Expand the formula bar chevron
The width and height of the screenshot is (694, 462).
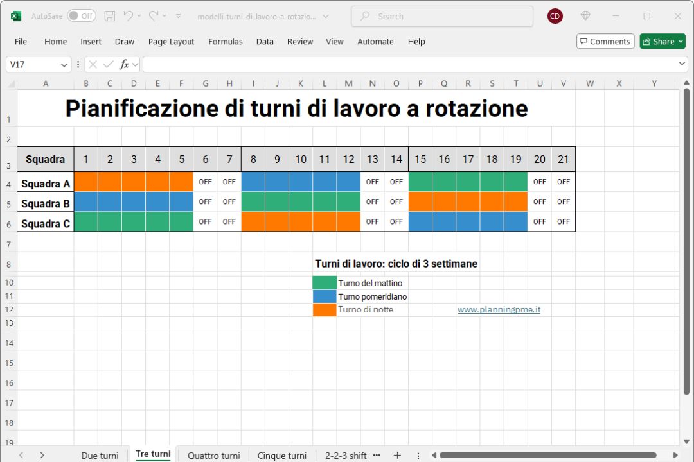click(x=682, y=64)
